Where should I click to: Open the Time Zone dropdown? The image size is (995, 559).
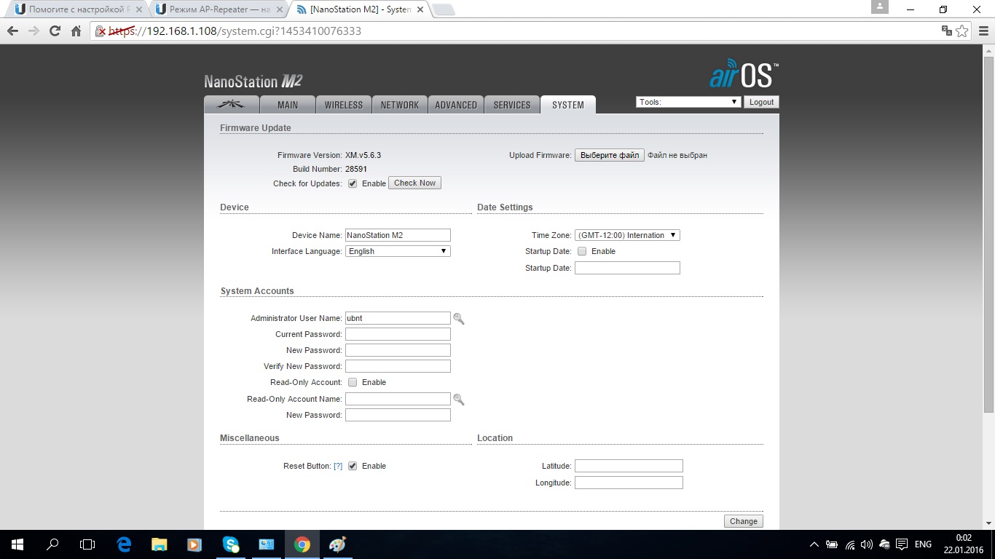point(627,235)
